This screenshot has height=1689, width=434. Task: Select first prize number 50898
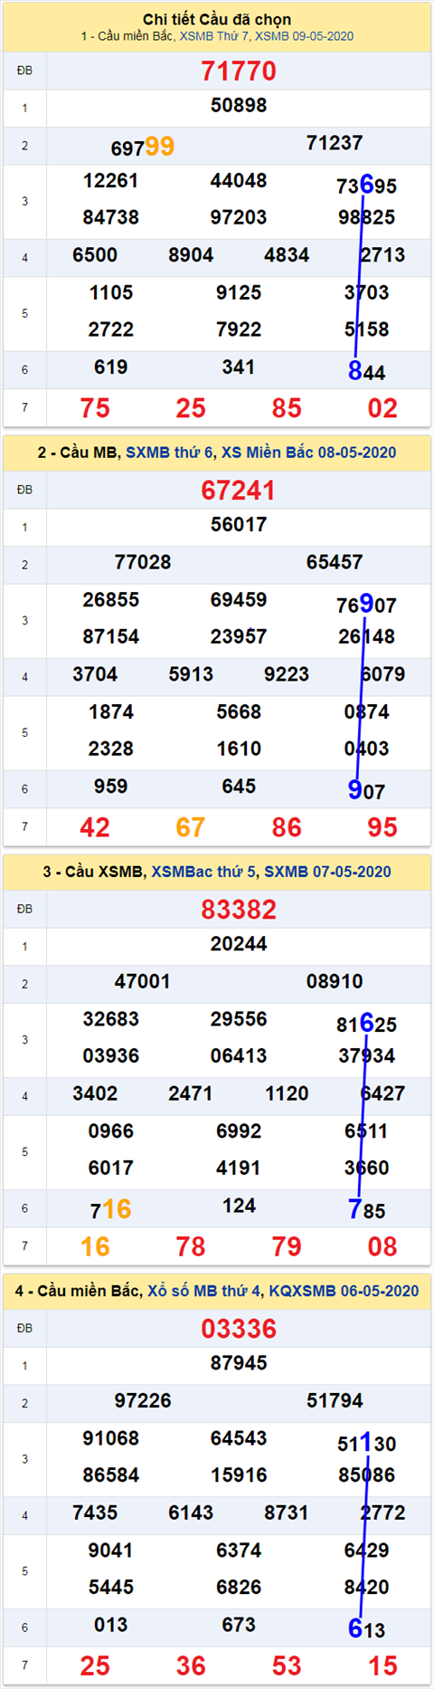pos(239,106)
